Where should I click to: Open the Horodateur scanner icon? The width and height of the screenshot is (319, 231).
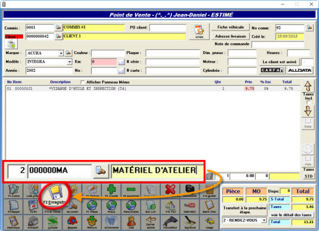pos(170,222)
